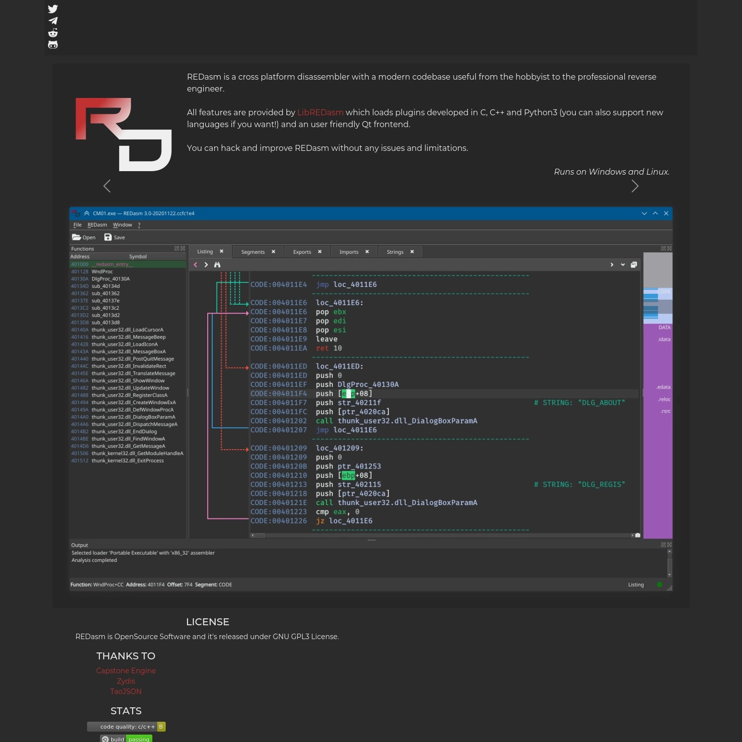Select the WndProc function row
This screenshot has height=742, width=742.
pyautogui.click(x=128, y=272)
